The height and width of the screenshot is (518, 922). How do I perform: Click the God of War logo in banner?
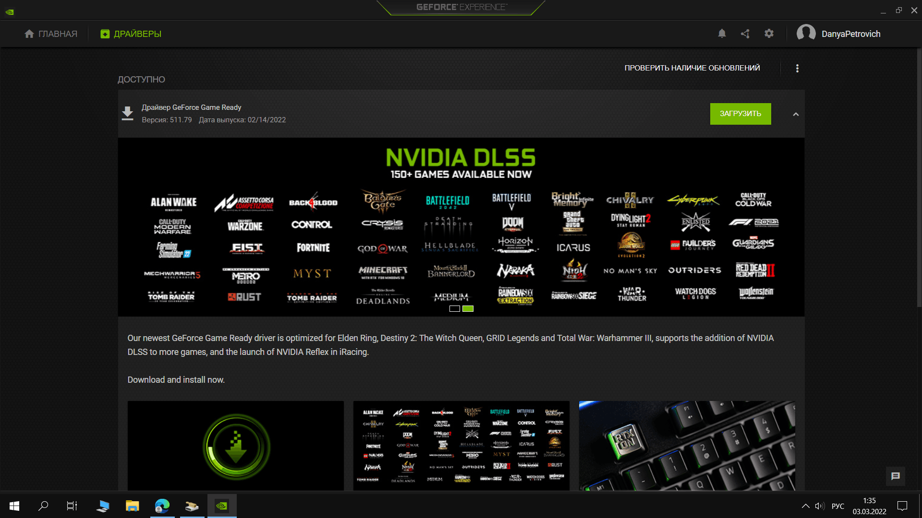(382, 248)
